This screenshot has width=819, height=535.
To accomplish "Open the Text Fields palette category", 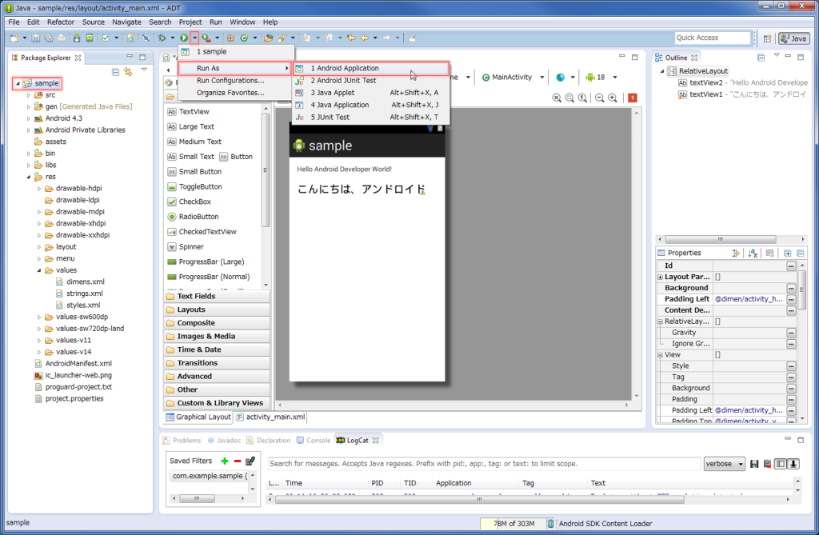I will [x=218, y=296].
